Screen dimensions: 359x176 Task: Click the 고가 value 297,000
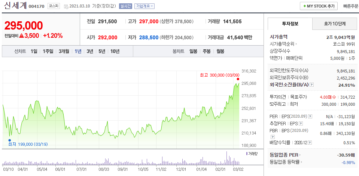tap(149, 21)
